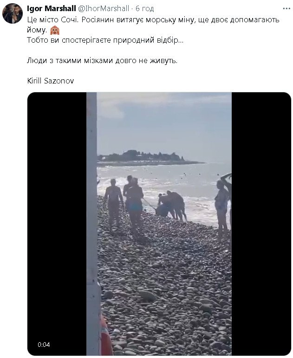Click the right black bar of the video
293x358 pixels.
click(261, 223)
